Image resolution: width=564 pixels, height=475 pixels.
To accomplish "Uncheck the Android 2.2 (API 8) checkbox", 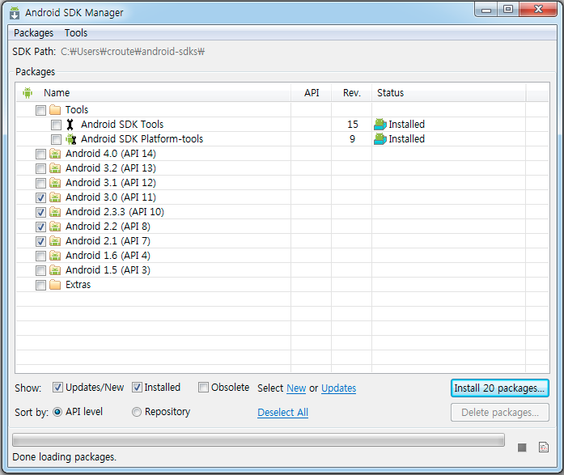I will [x=40, y=227].
